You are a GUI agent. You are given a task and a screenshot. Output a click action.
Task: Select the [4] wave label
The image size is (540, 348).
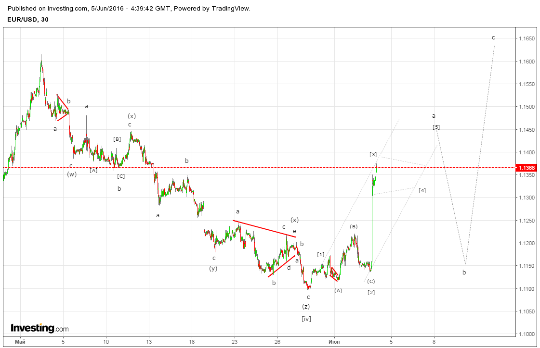[422, 190]
